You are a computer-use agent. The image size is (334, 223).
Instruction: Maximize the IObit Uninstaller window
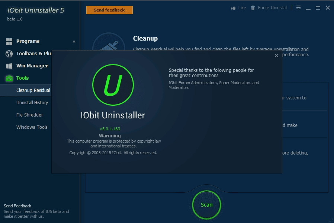318,8
